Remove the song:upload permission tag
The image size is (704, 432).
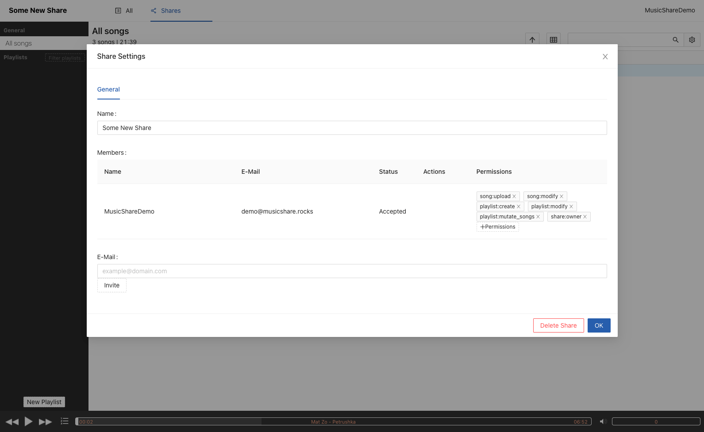click(514, 196)
